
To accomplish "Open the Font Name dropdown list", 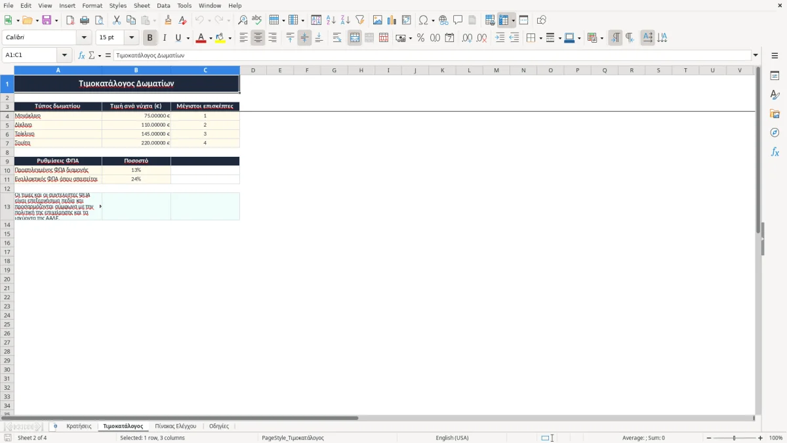I will coord(83,38).
